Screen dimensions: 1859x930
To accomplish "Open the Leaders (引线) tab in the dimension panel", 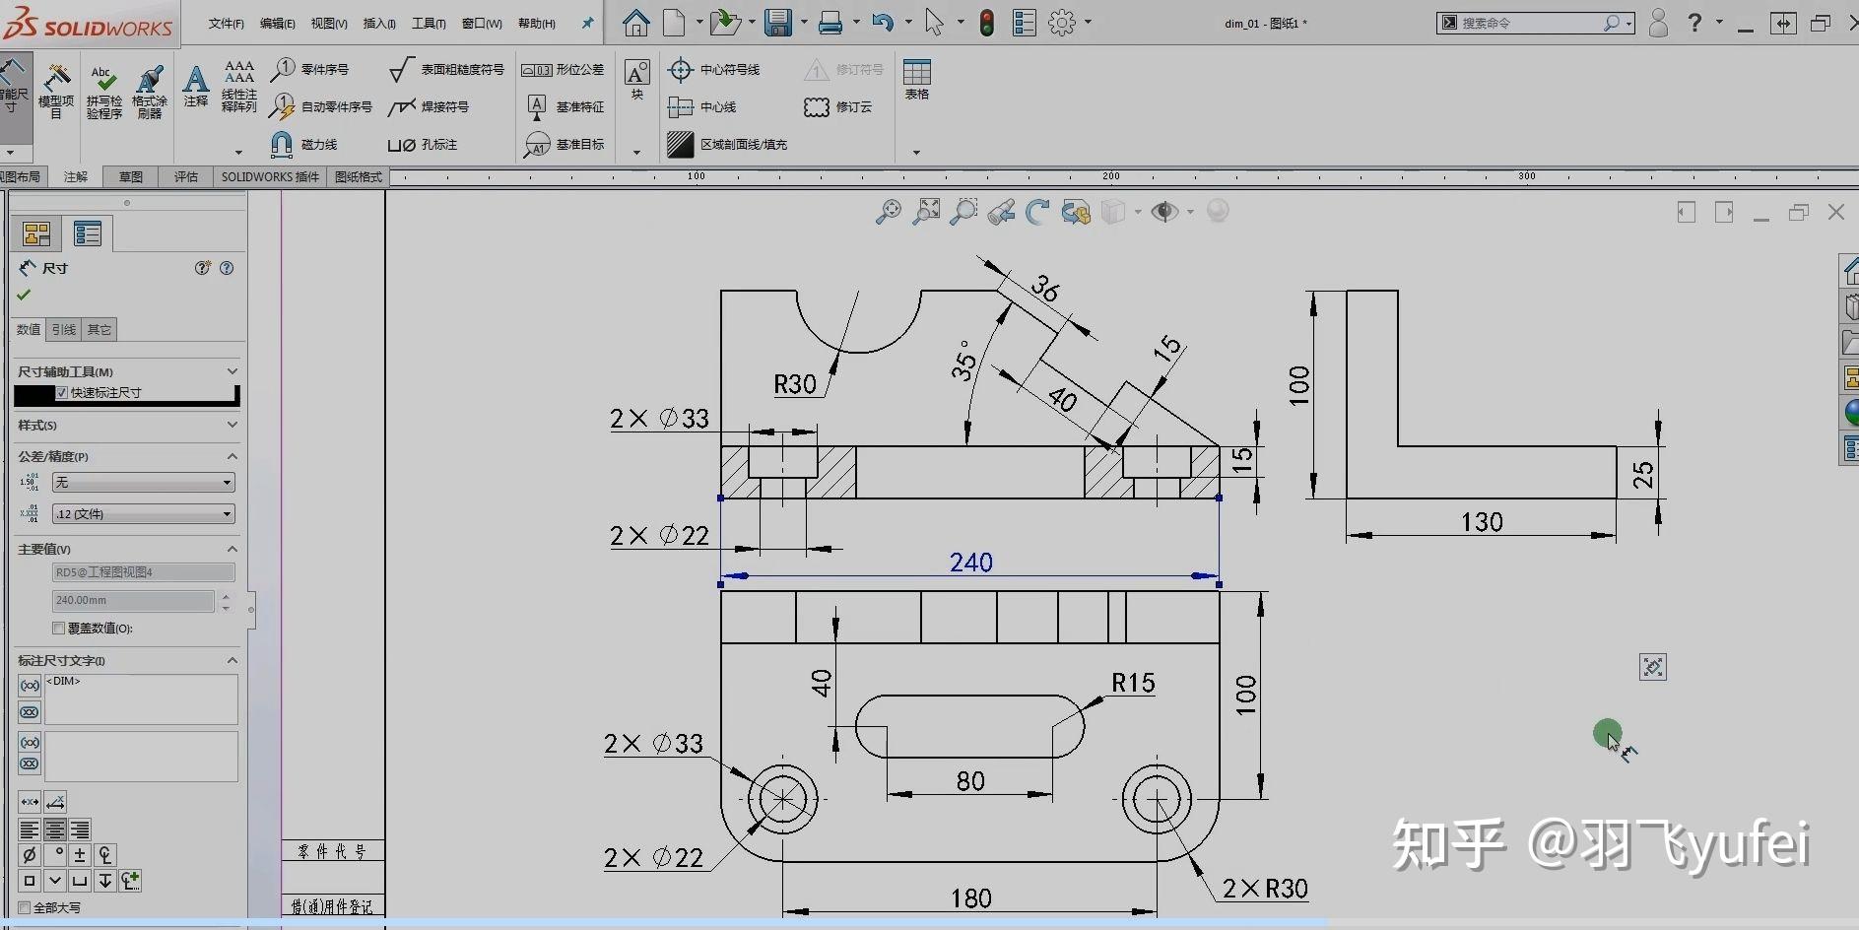I will point(64,329).
